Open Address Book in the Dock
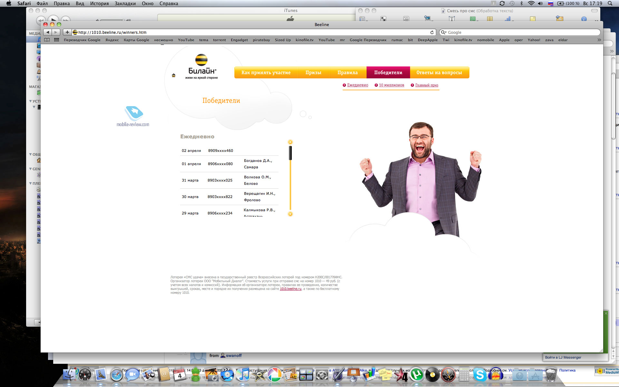This screenshot has width=619, height=387. [x=164, y=375]
